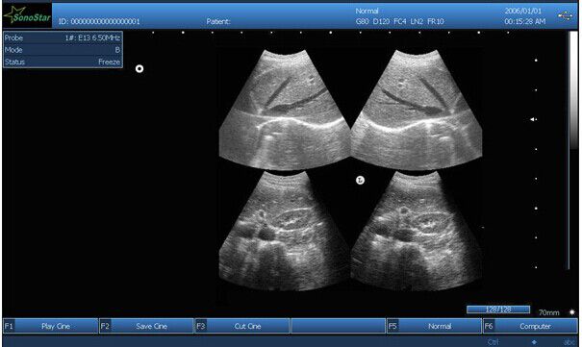
Task: Select the bottom-right kidney ultrasound image
Action: tap(417, 231)
